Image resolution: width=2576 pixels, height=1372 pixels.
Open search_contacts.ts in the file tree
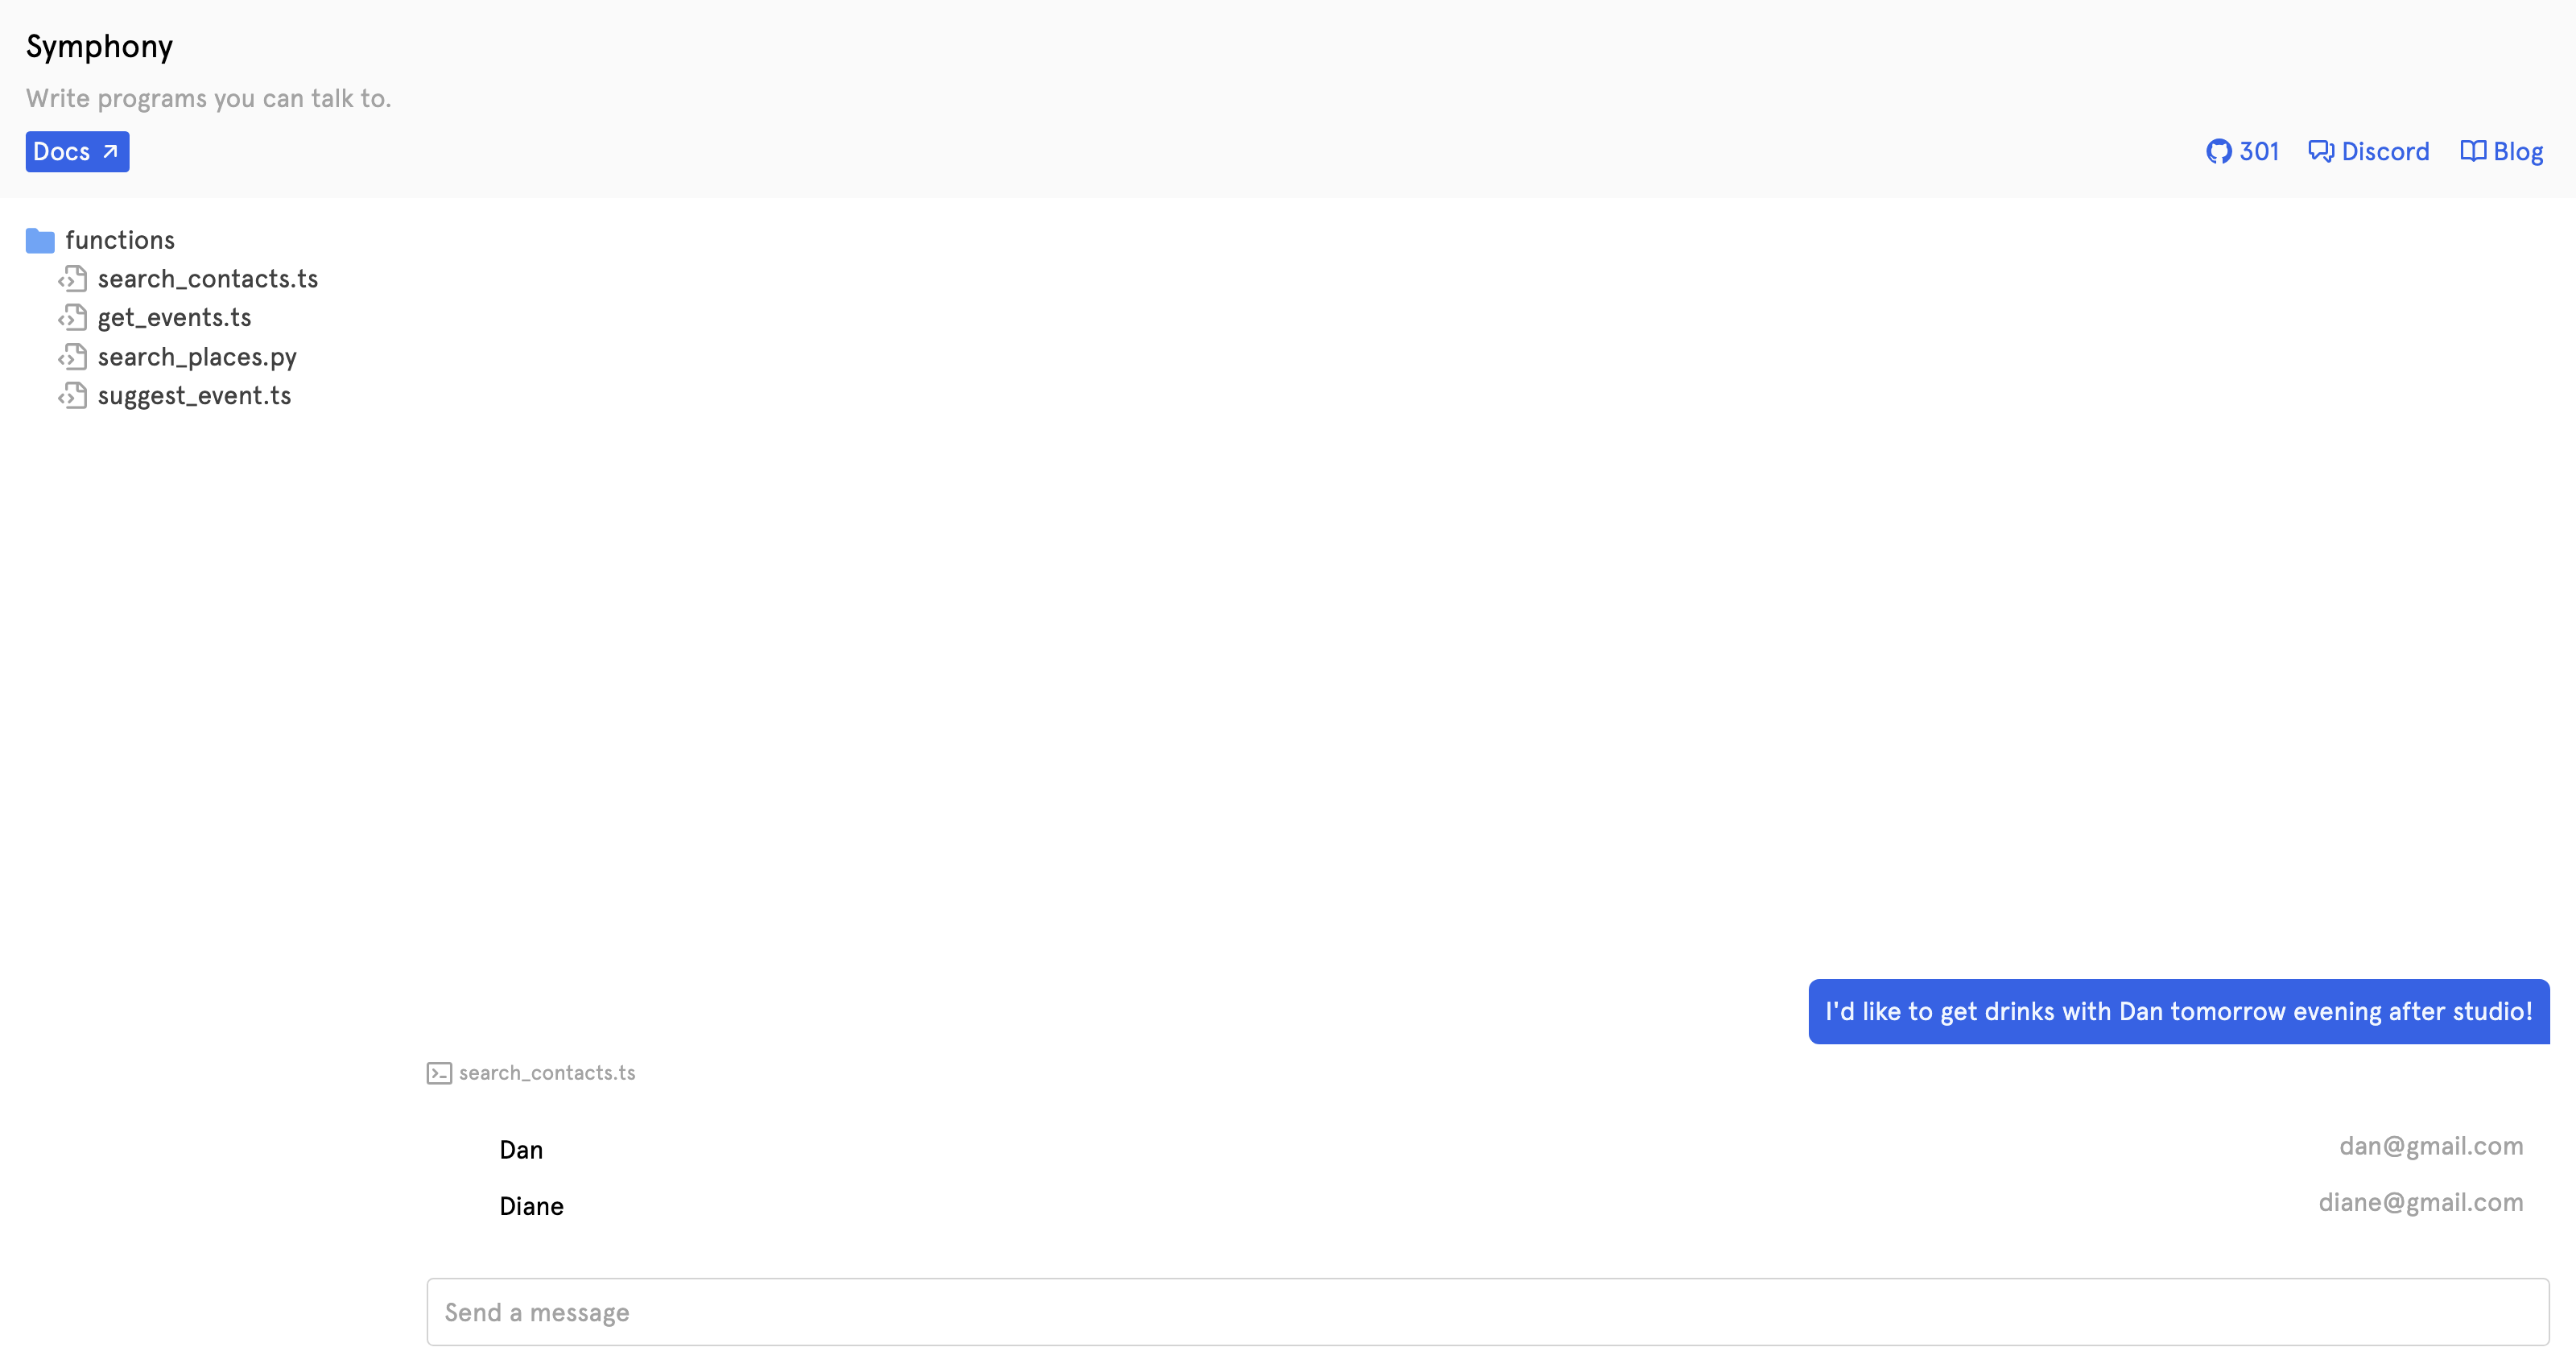coord(208,279)
